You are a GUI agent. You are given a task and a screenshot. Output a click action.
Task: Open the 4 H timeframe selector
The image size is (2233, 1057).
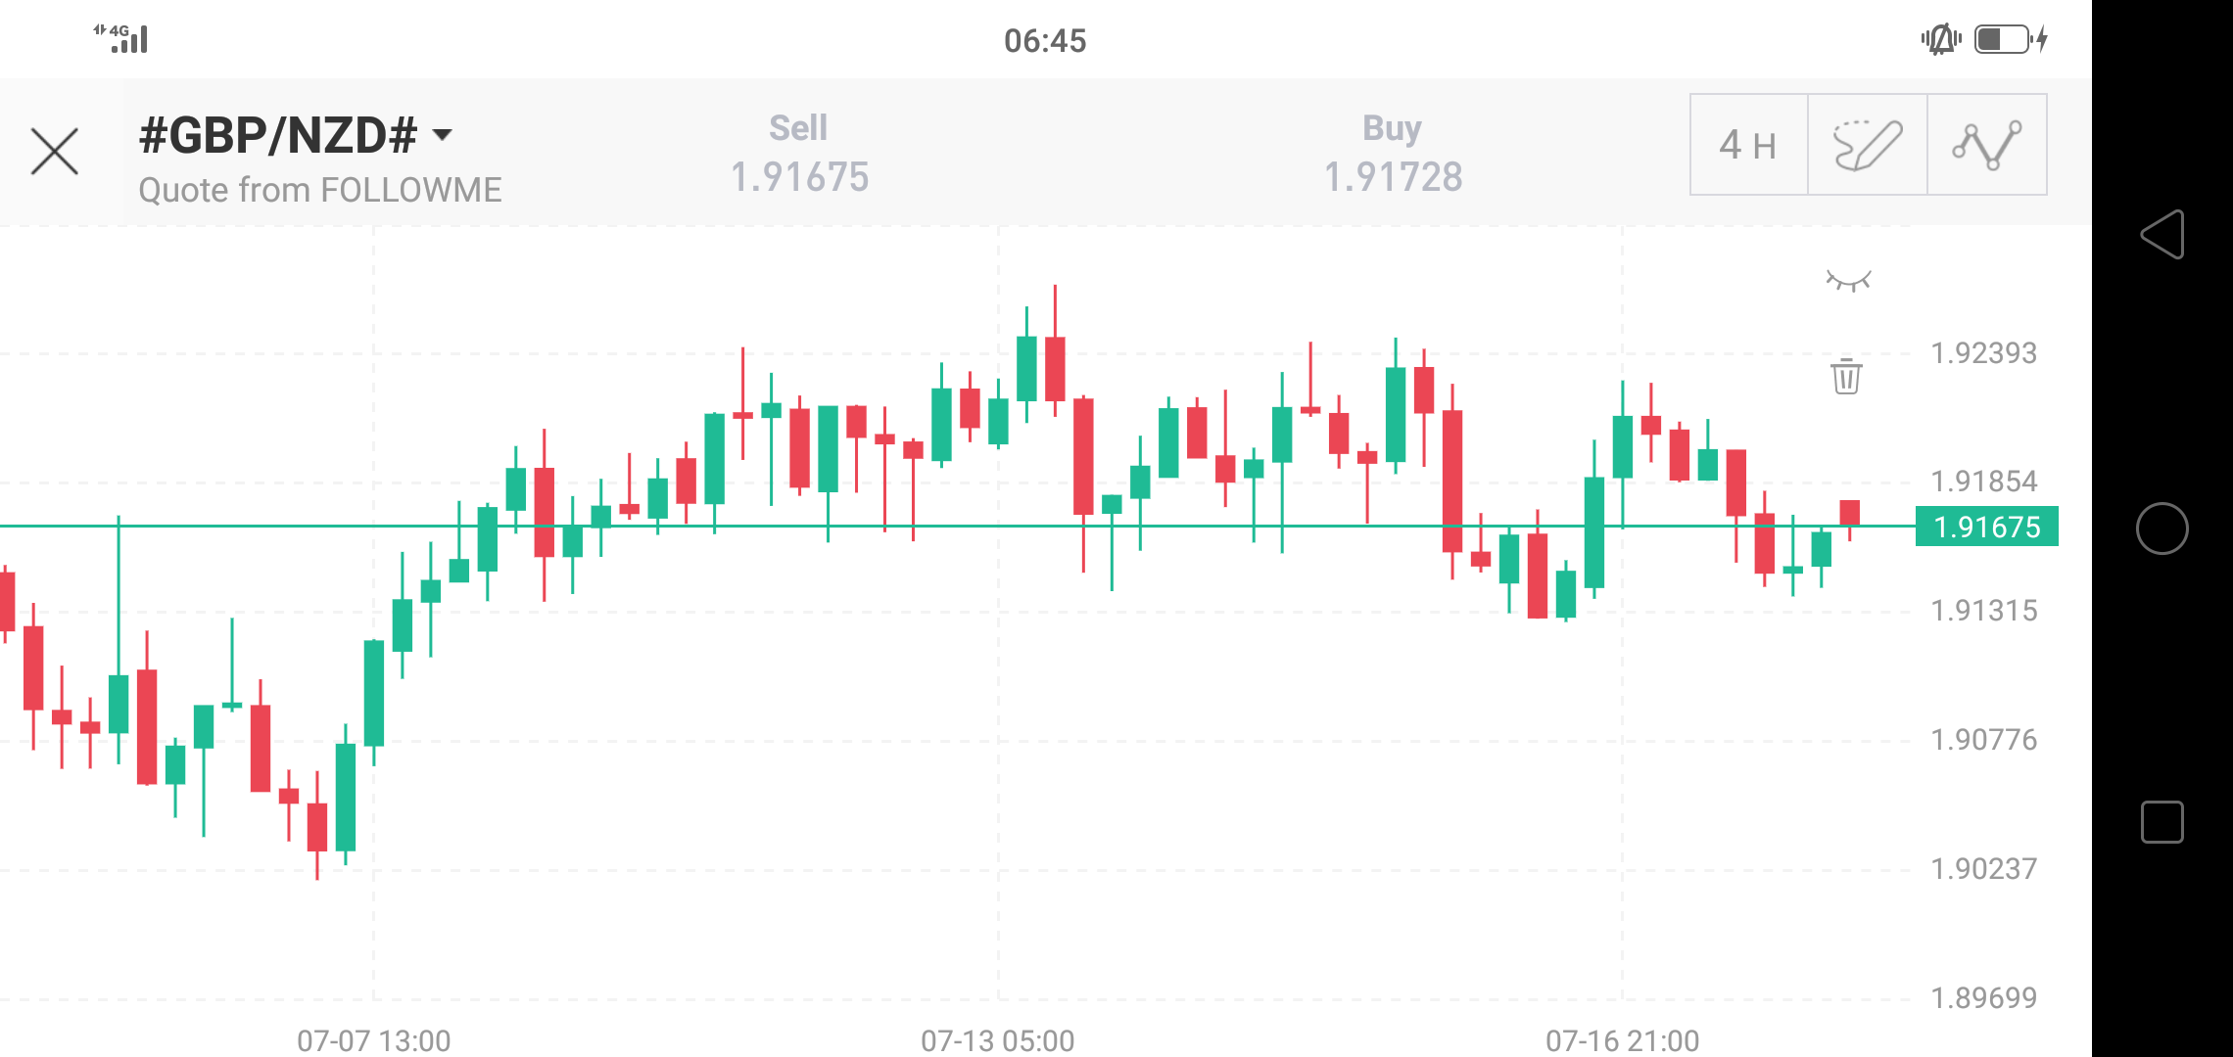[x=1748, y=146]
